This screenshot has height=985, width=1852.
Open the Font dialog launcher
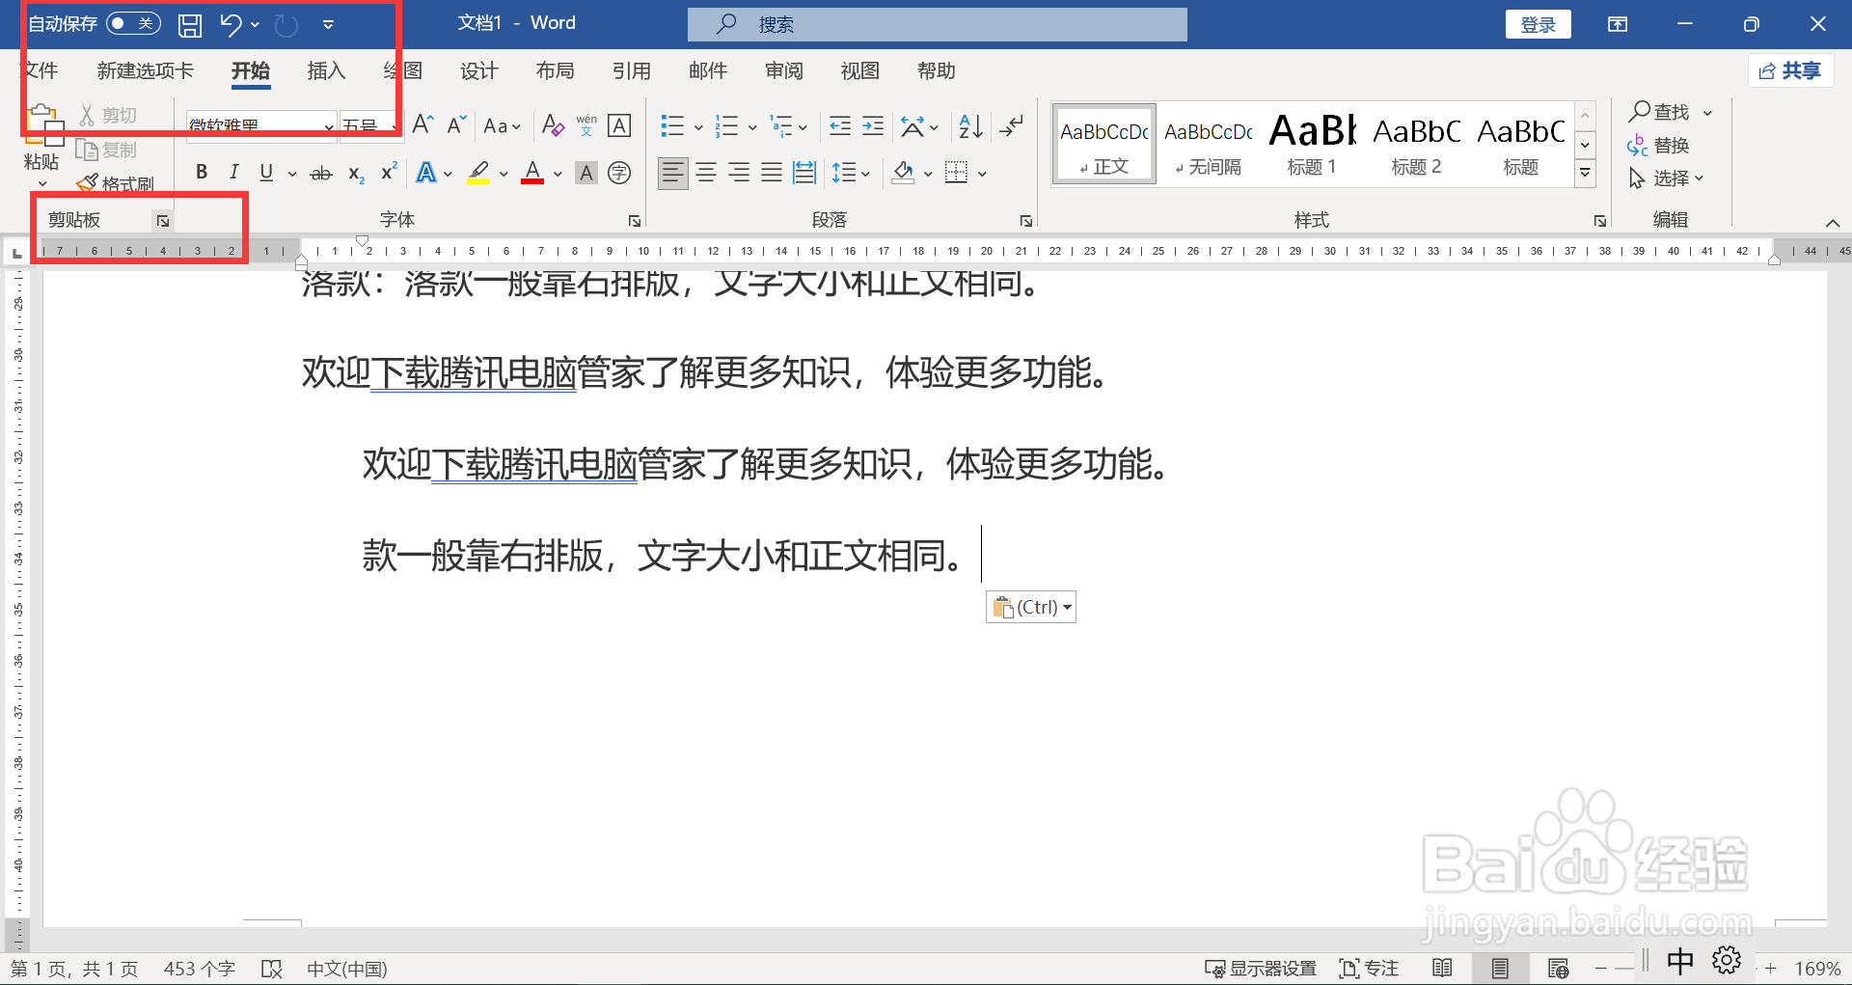click(x=635, y=221)
